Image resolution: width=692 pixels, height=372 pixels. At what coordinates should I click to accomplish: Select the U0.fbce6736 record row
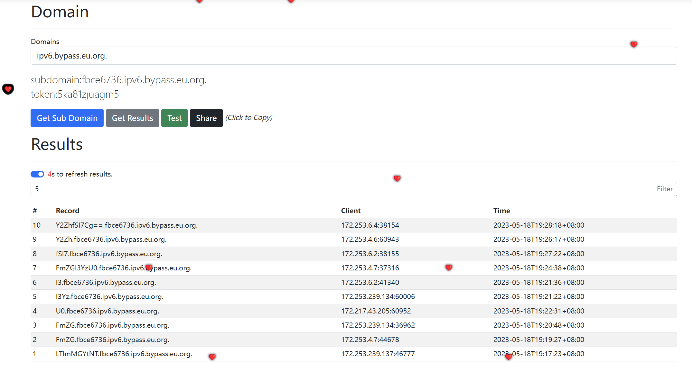click(x=107, y=311)
